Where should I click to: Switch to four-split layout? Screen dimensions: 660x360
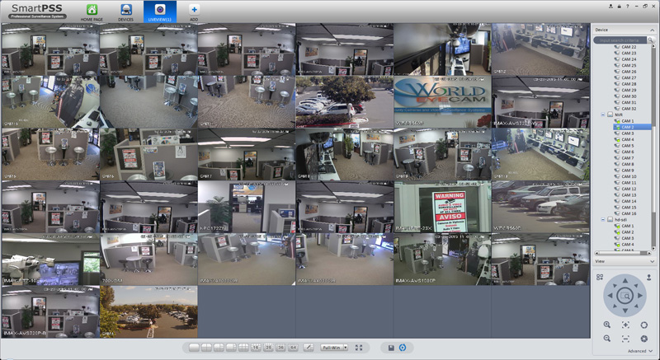[x=206, y=348]
